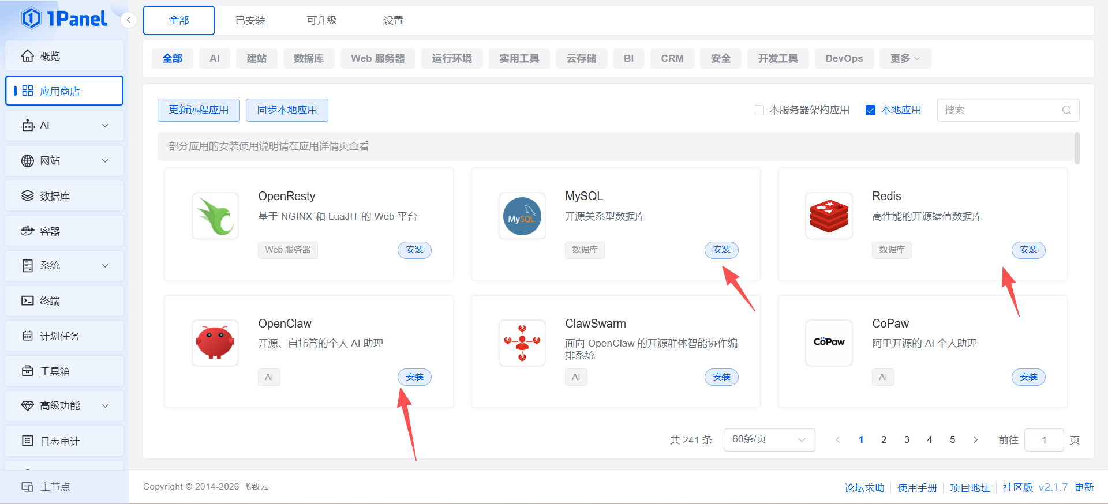Viewport: 1108px width, 504px height.
Task: Go to page 5 in pagination
Action: point(953,440)
